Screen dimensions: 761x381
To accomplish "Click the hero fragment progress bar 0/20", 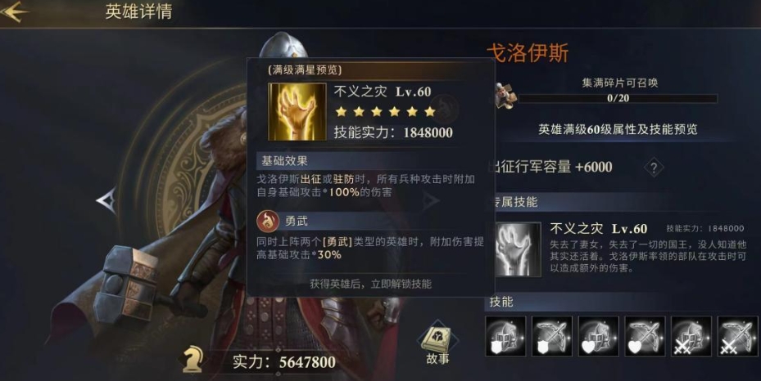I will (x=618, y=98).
